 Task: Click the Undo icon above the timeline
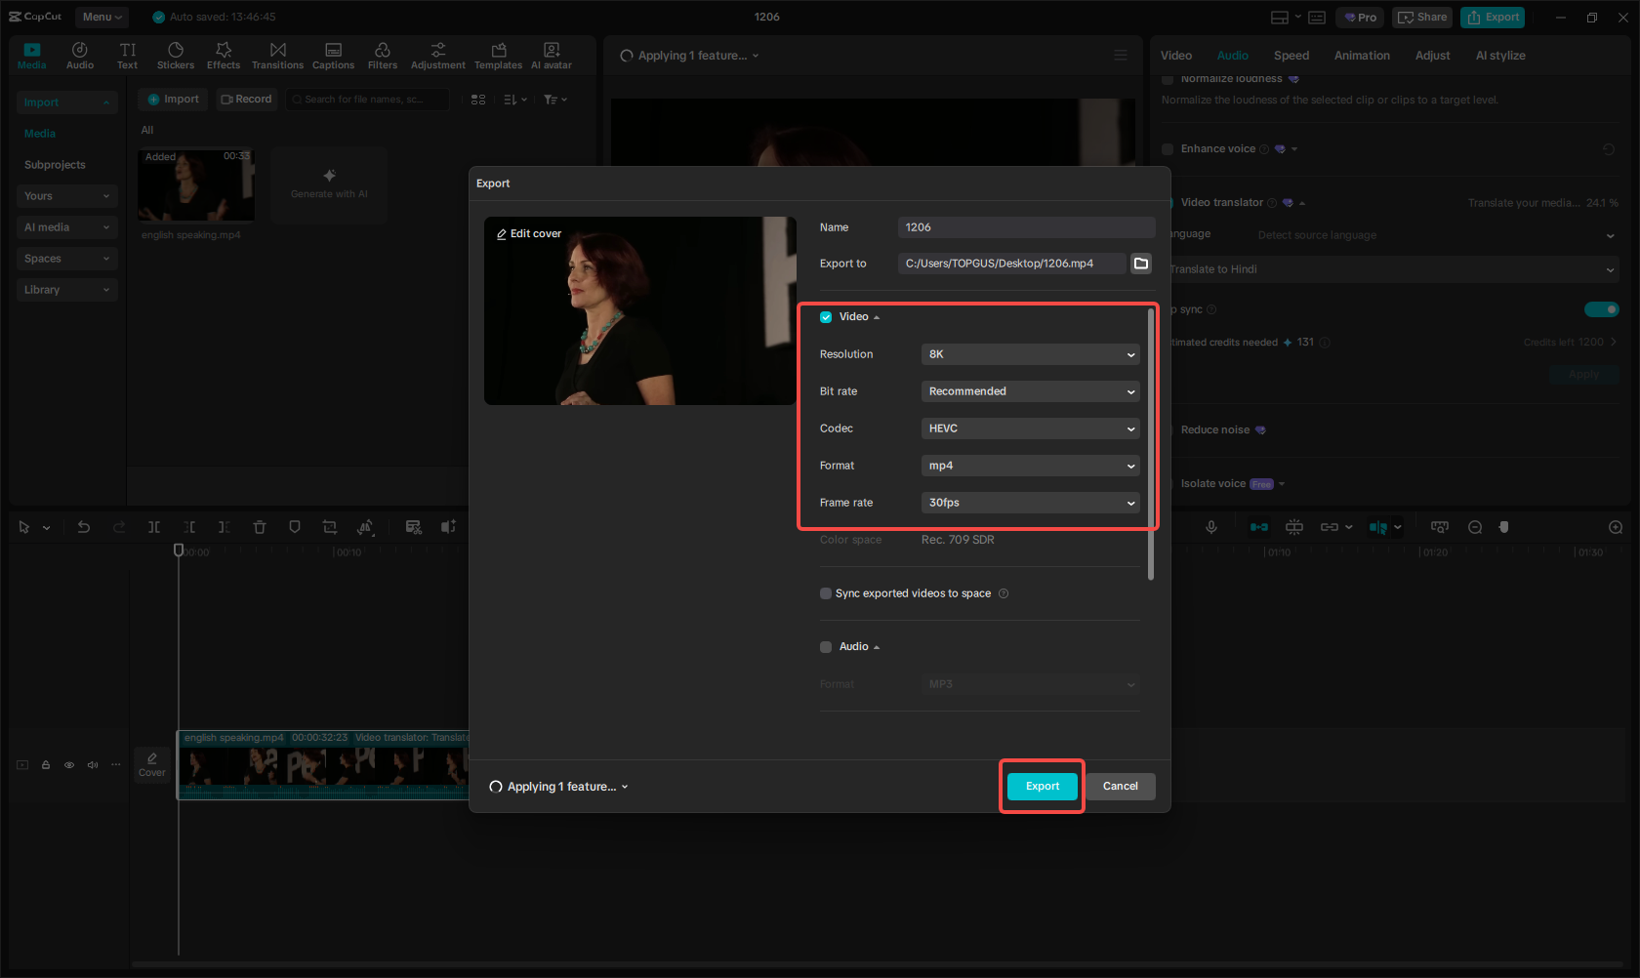[84, 526]
